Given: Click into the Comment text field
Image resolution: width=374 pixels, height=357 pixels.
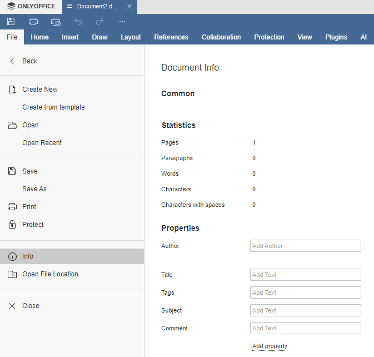Looking at the screenshot, I should click(x=305, y=328).
